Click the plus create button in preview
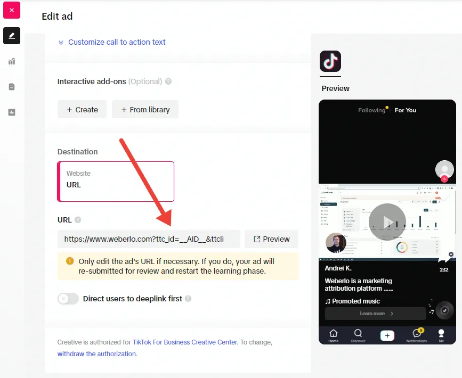The height and width of the screenshot is (378, 462). 387,335
